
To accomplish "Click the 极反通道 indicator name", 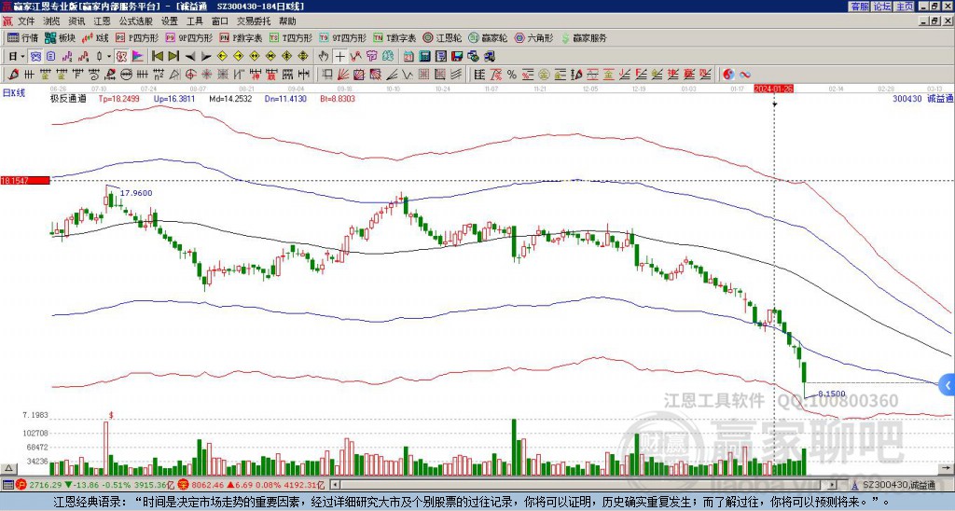I will pyautogui.click(x=68, y=99).
